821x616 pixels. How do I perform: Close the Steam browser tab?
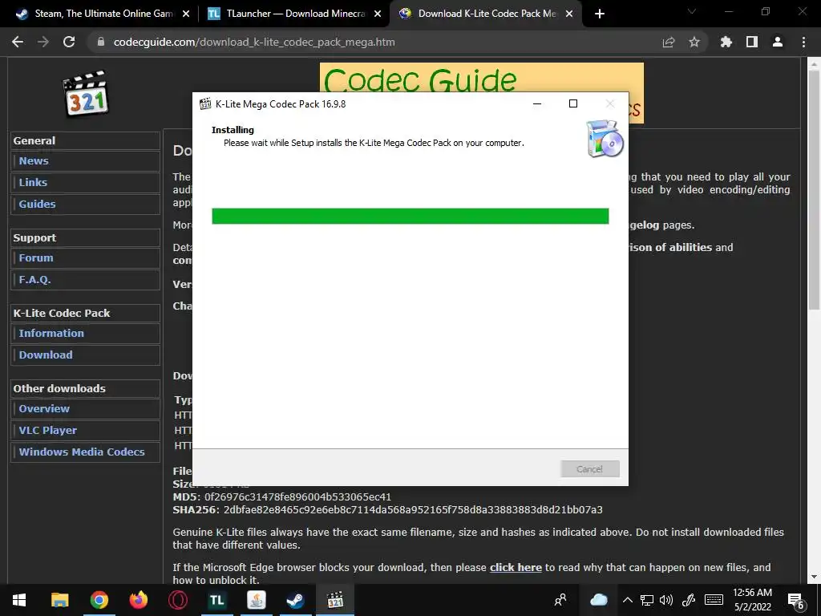(186, 14)
